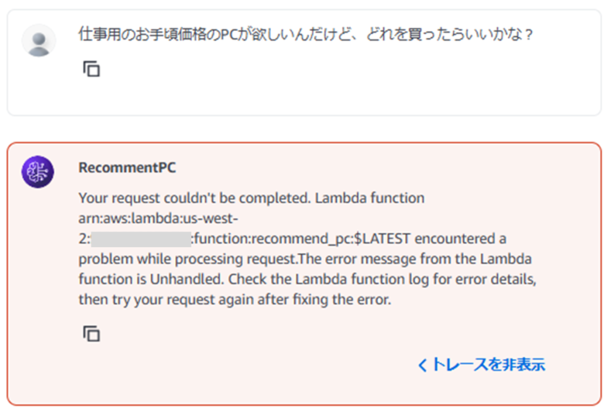Click the gray user avatar icon
This screenshot has width=604, height=408.
pos(39,41)
